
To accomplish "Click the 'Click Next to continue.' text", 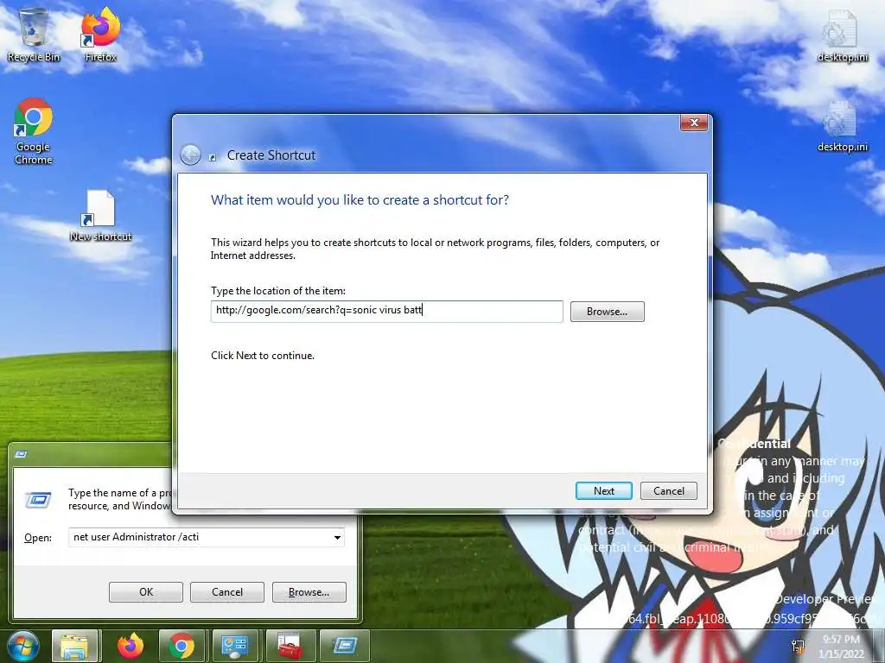I will [x=263, y=356].
